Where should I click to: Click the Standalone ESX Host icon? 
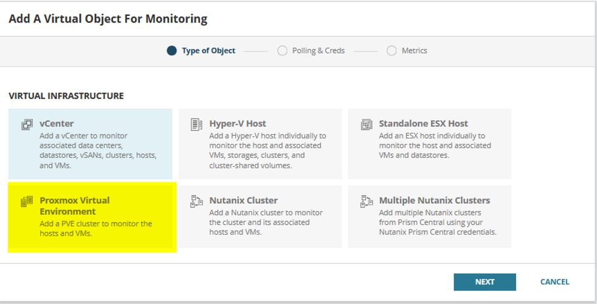pyautogui.click(x=366, y=125)
